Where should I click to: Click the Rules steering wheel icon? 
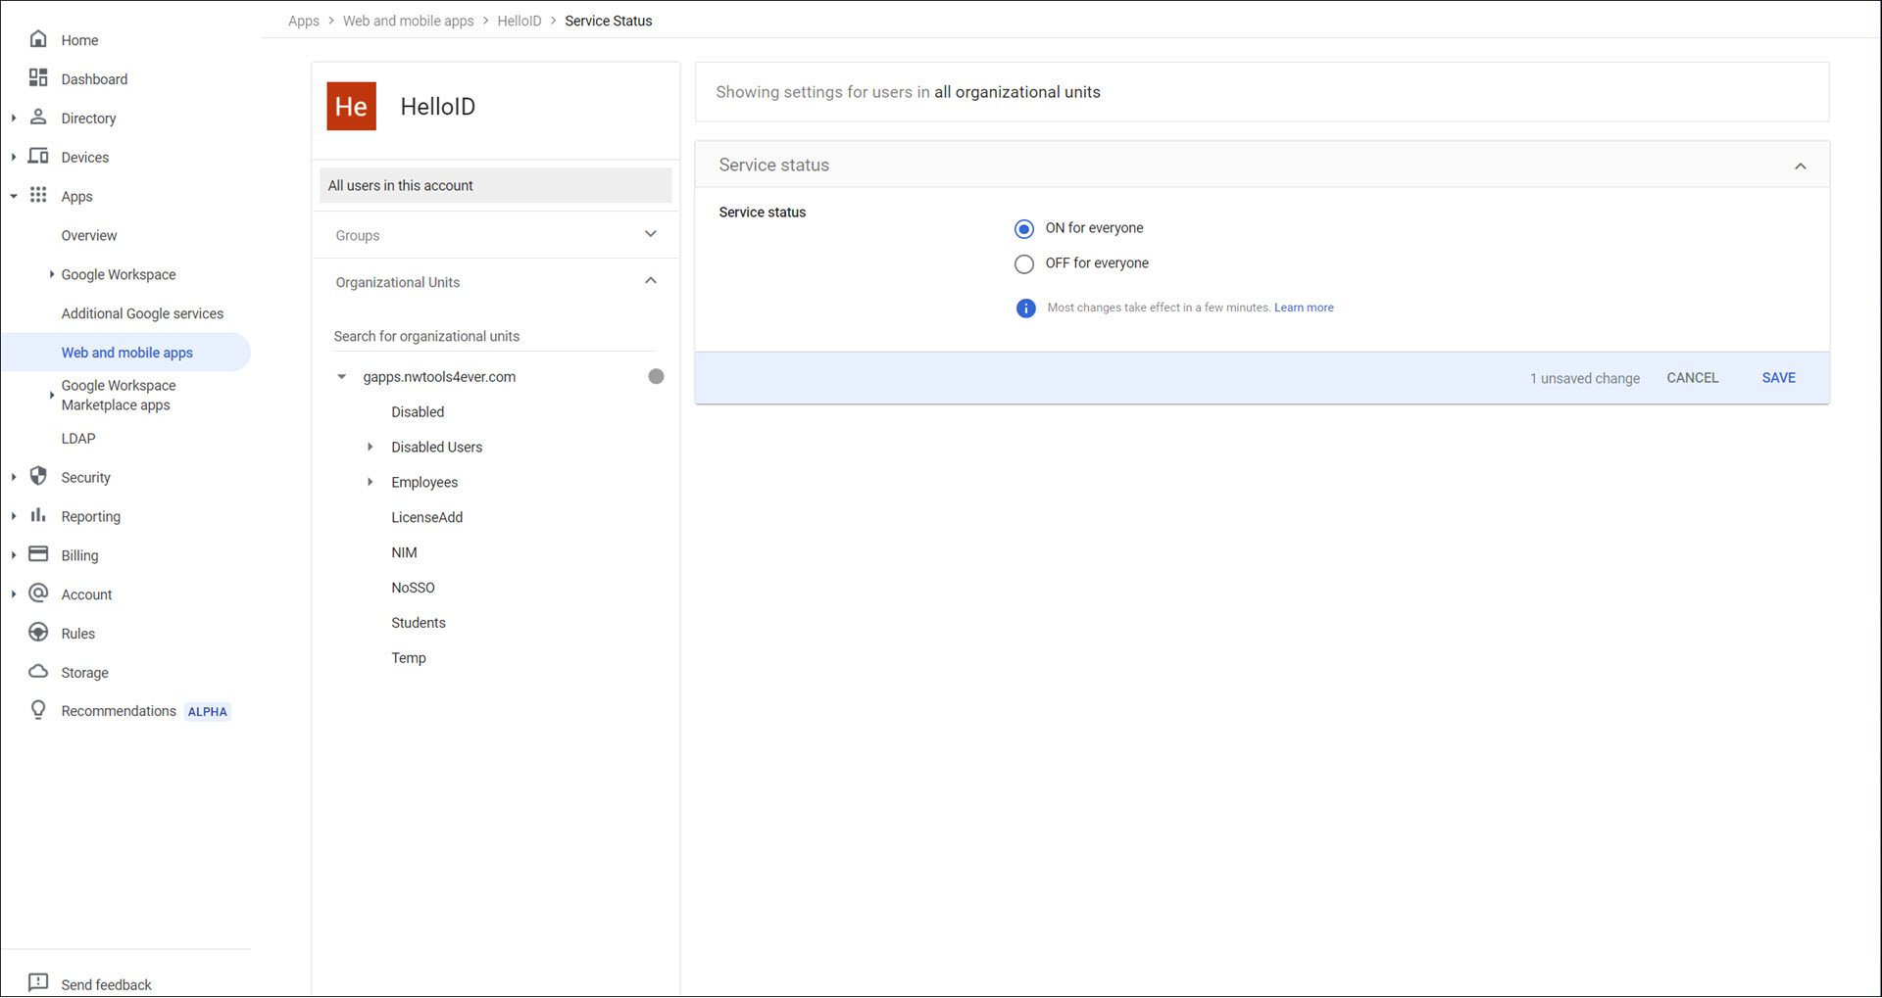tap(38, 633)
